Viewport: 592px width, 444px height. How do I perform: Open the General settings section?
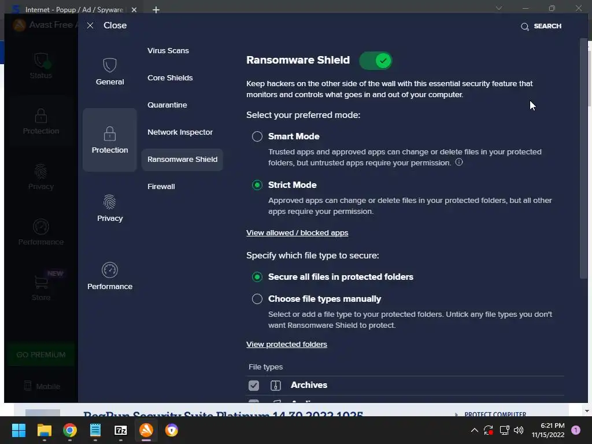(110, 72)
